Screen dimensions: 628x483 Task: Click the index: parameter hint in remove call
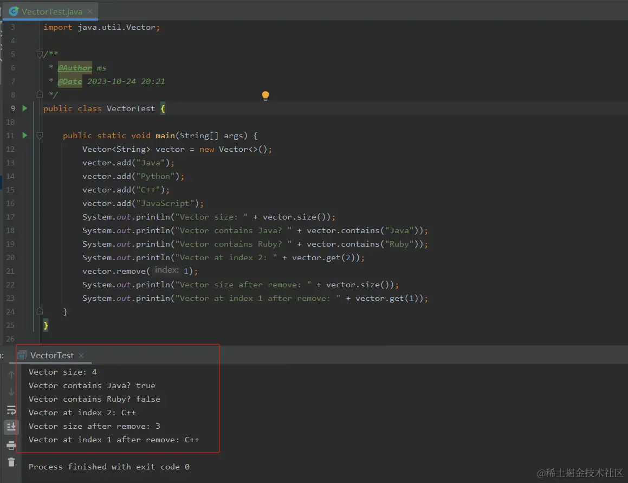point(166,270)
